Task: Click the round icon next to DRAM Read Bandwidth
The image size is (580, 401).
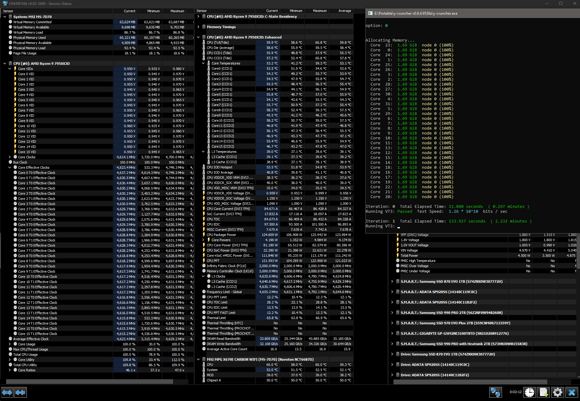Action: pyautogui.click(x=204, y=339)
